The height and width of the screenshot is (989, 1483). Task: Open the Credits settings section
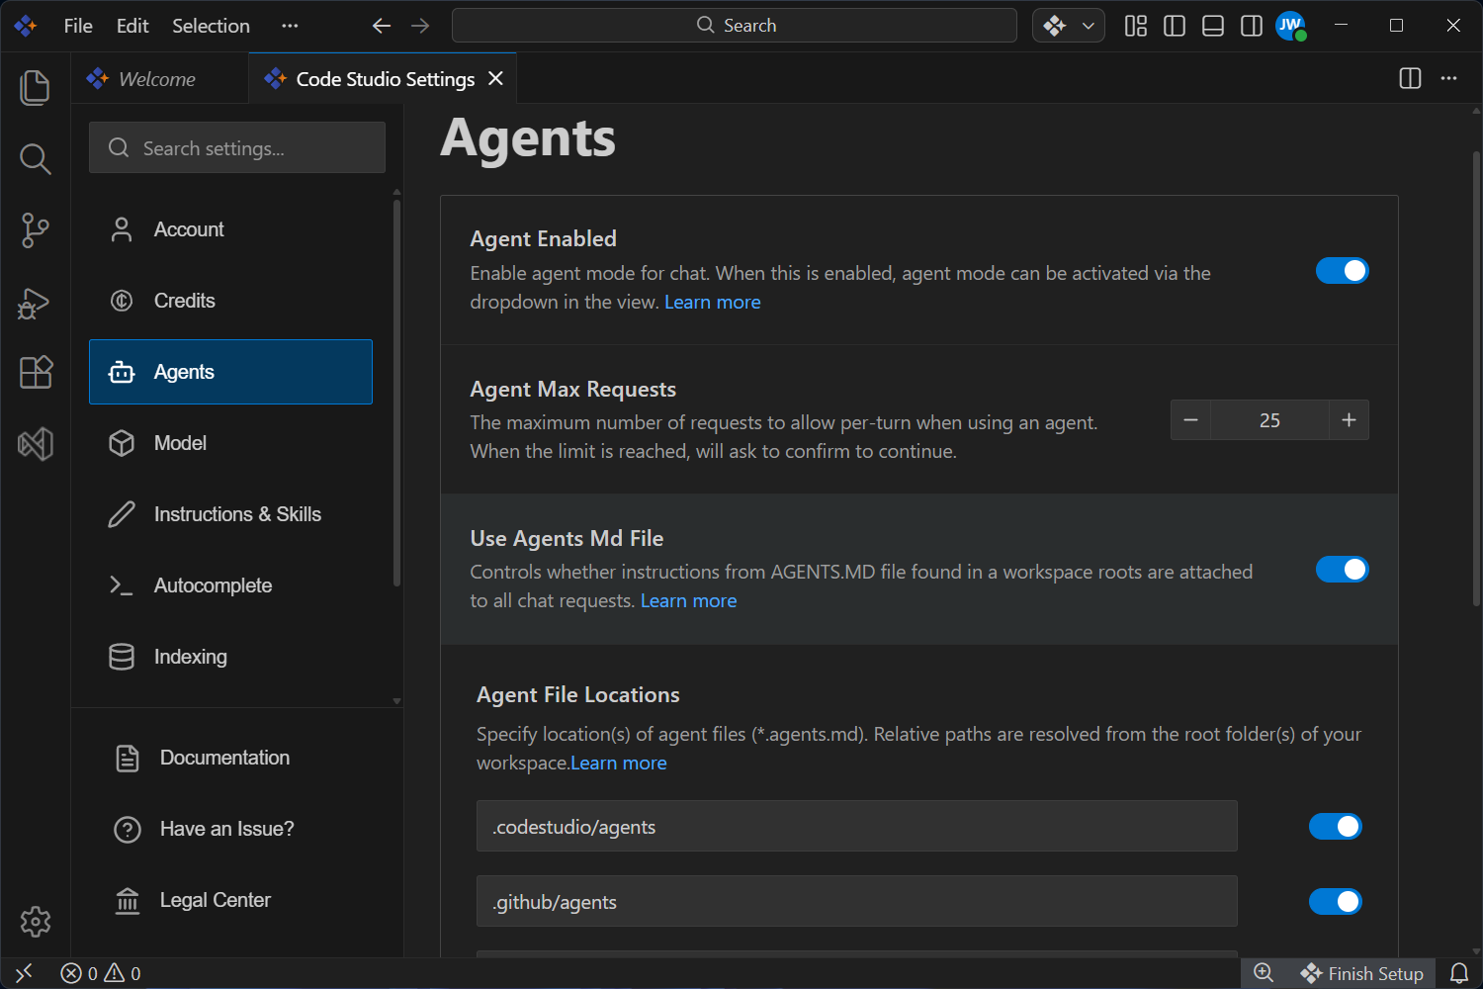point(230,301)
